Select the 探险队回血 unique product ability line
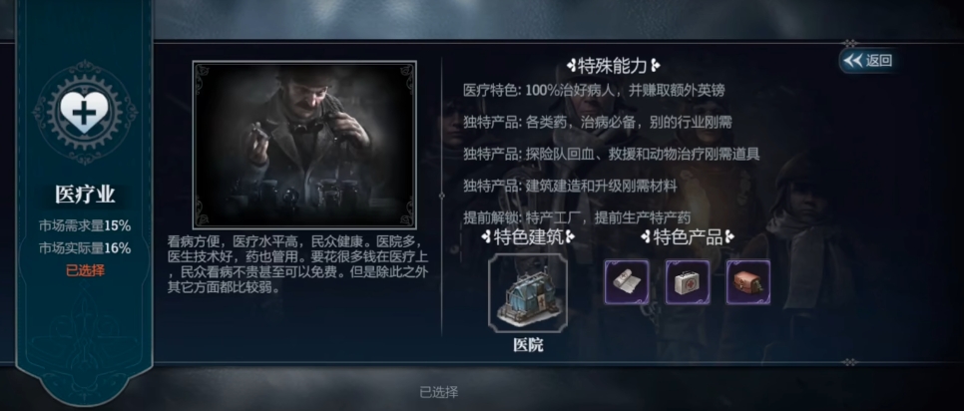Image resolution: width=964 pixels, height=411 pixels. (x=611, y=154)
